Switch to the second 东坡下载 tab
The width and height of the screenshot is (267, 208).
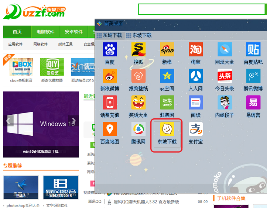[139, 35]
